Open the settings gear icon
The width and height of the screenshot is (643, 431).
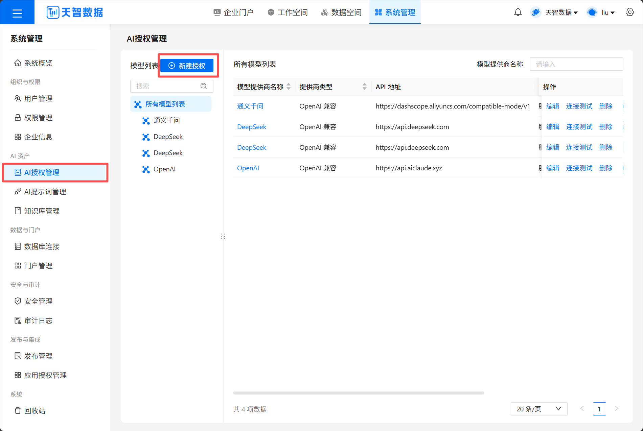pyautogui.click(x=629, y=13)
